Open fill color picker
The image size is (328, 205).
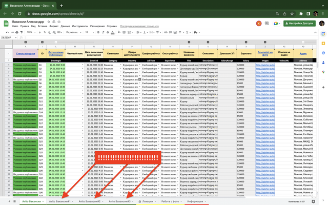pos(119,32)
